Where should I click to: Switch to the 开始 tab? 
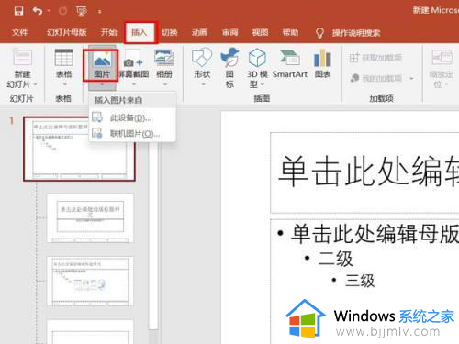[108, 32]
